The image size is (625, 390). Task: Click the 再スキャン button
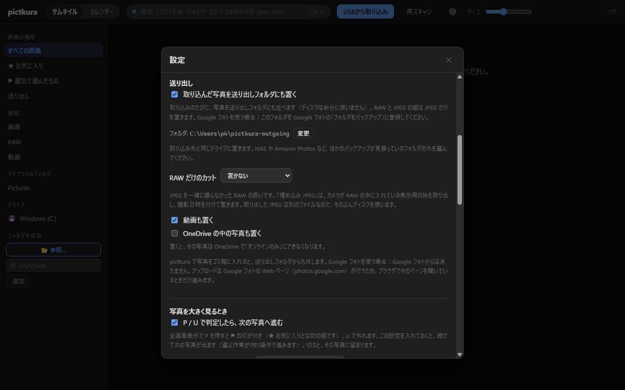[419, 12]
